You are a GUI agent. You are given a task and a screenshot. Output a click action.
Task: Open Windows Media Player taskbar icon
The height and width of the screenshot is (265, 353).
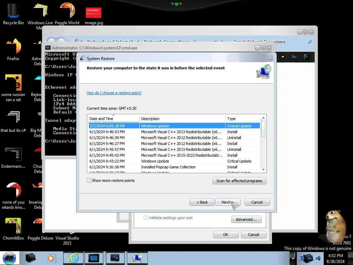point(51,258)
